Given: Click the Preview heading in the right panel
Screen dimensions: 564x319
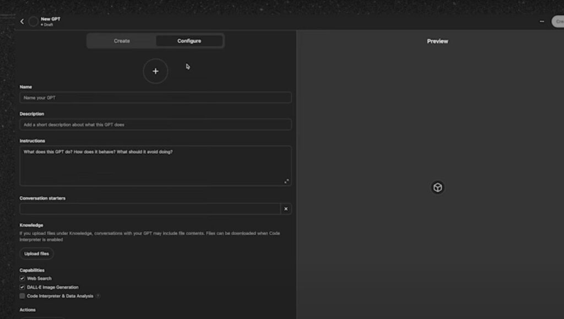Looking at the screenshot, I should (437, 41).
